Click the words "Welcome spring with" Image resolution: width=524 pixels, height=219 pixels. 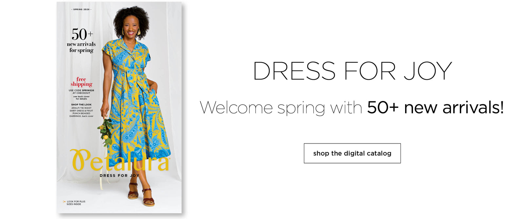(281, 108)
